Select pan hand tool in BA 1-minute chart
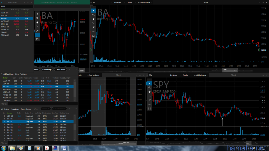 93,19
